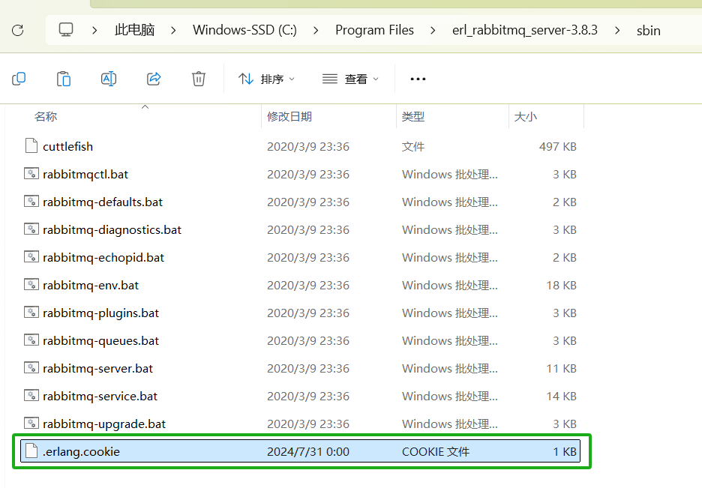Click the cuttlefish file icon

coord(31,146)
